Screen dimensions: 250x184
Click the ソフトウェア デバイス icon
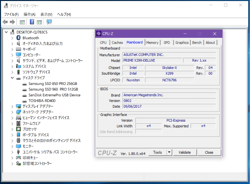click(x=19, y=72)
